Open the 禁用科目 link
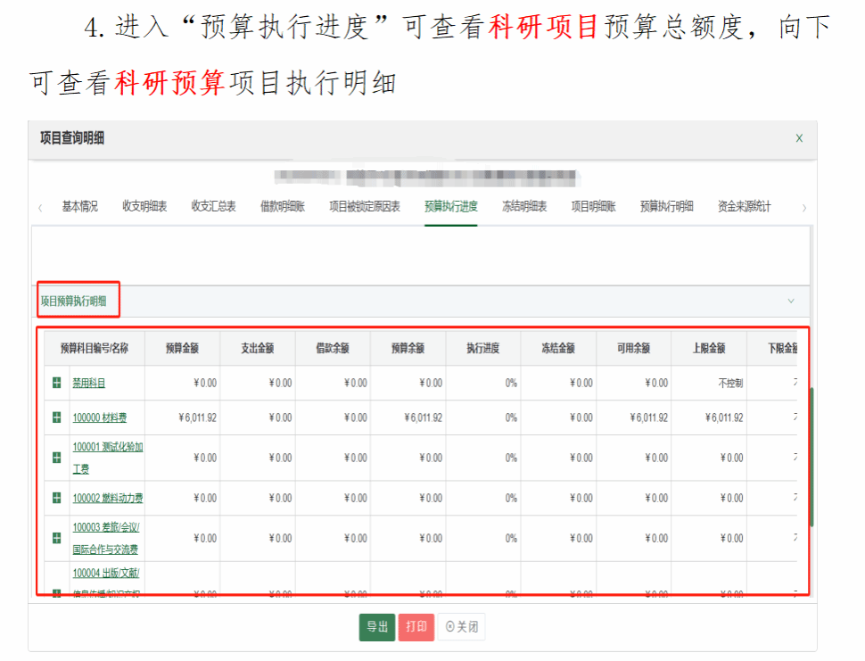 coord(89,383)
